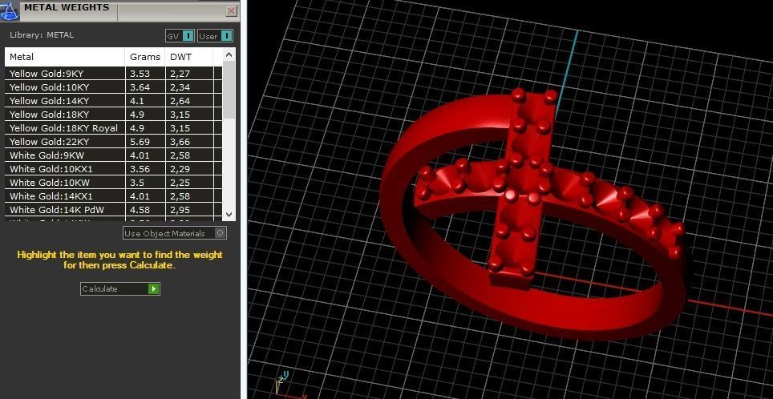Screen dimensions: 773x399
Task: Toggle Use Object Materials option
Action: point(175,233)
